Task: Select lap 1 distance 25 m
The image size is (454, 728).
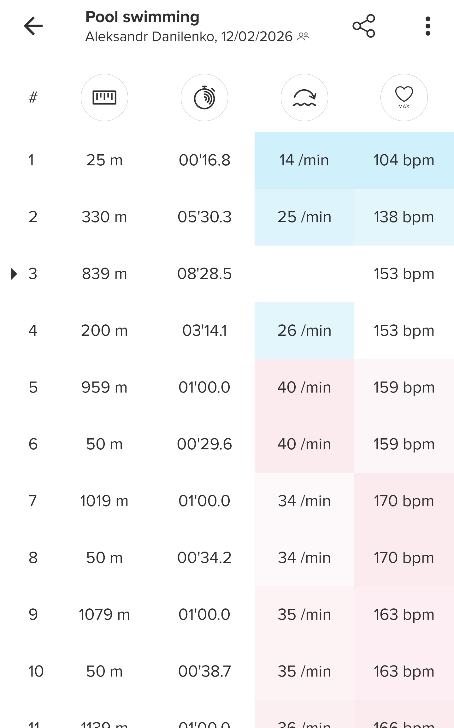Action: (104, 160)
